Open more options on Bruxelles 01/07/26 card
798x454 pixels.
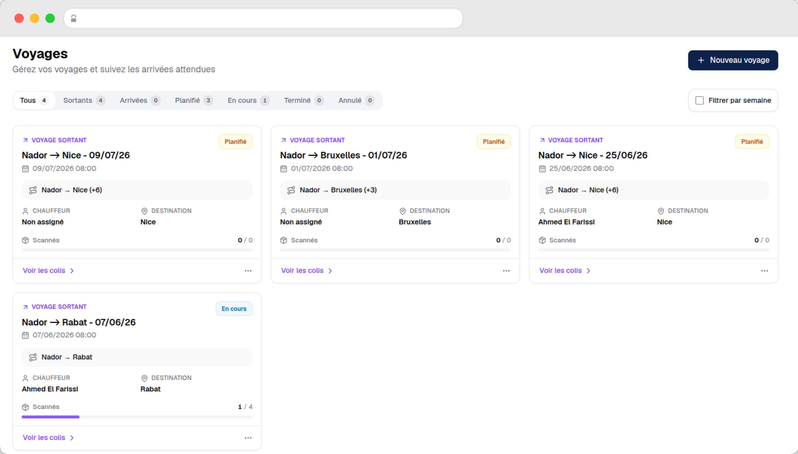click(506, 271)
